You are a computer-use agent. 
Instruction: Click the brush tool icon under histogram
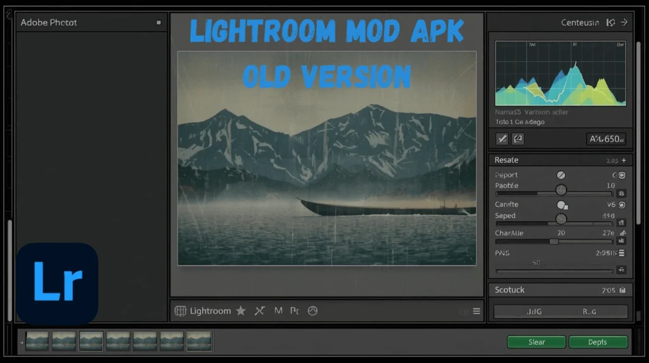click(x=502, y=139)
